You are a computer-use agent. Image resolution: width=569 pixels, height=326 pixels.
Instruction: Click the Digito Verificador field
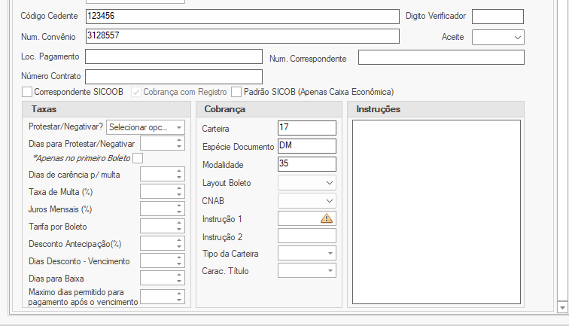[x=497, y=17]
